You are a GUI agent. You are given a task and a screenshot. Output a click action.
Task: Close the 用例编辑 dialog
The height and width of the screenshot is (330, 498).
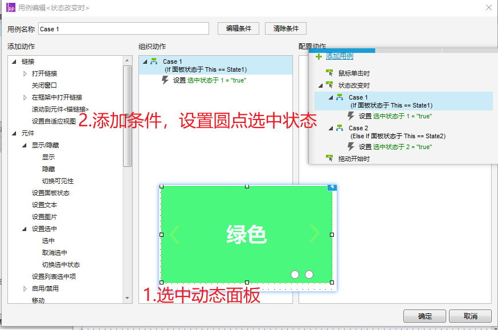point(489,7)
